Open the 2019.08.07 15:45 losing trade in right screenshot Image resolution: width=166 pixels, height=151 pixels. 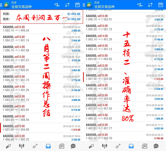tap(124, 77)
